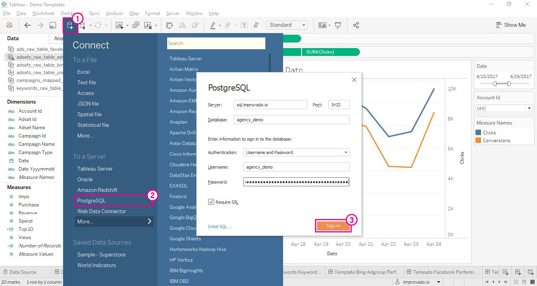Open the Analysis menu
The height and width of the screenshot is (286, 537).
(x=114, y=13)
